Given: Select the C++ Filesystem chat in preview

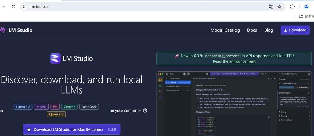Looking at the screenshot, I should [178, 82].
